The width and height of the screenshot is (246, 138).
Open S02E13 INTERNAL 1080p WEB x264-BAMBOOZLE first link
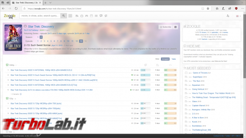41,70
